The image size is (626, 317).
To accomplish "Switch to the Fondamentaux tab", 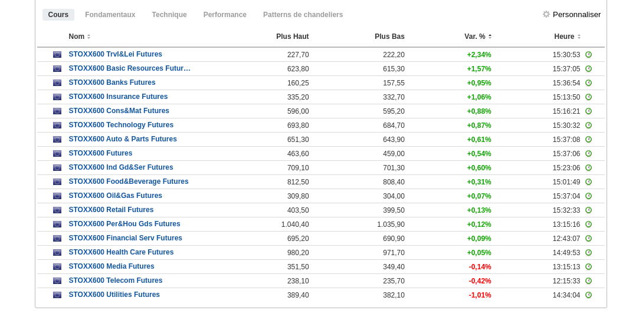I will click(x=110, y=15).
